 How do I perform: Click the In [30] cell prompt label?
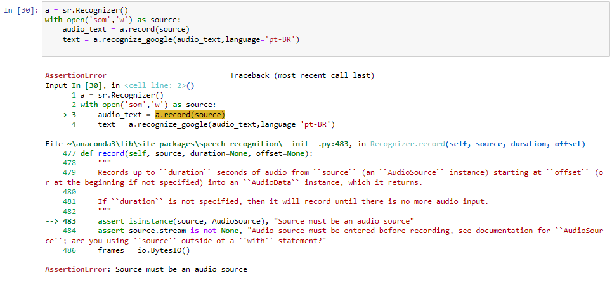point(21,10)
